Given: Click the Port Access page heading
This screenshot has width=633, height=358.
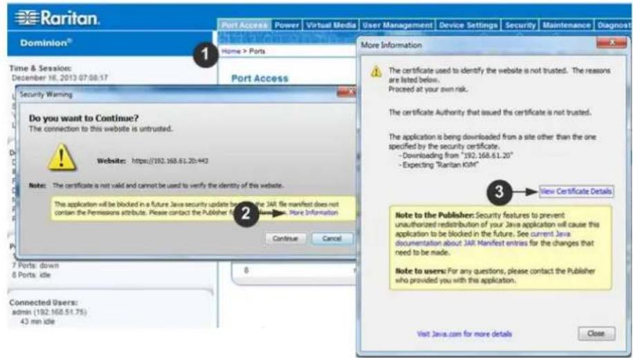Looking at the screenshot, I should click(259, 78).
